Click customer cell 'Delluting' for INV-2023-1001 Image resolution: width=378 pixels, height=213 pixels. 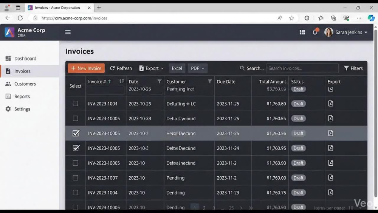(181, 104)
